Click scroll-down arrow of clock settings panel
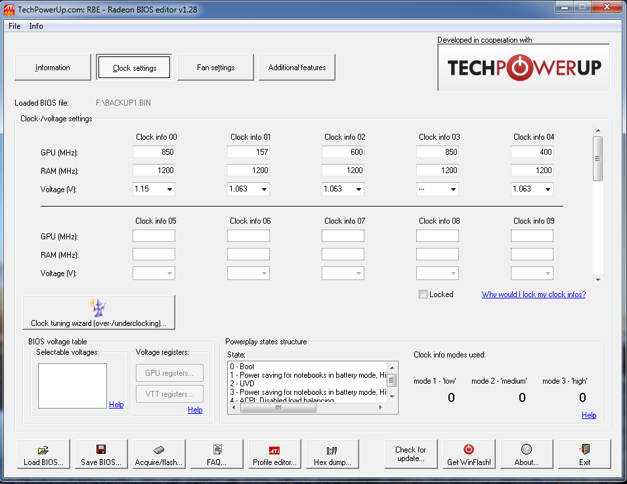The width and height of the screenshot is (627, 484). tap(598, 280)
